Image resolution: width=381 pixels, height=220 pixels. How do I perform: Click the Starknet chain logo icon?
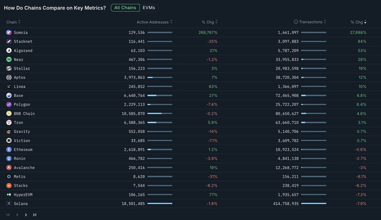9,42
